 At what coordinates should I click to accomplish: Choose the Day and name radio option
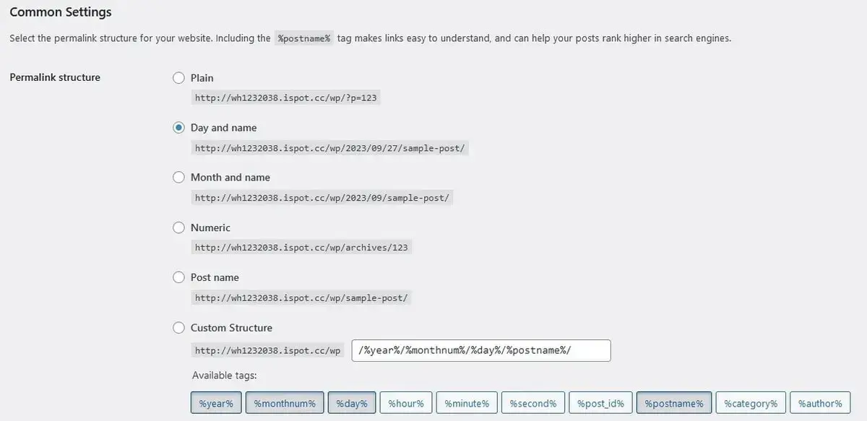179,128
